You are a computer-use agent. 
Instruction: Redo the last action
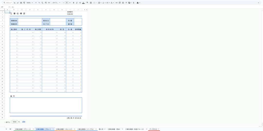point(18,3)
